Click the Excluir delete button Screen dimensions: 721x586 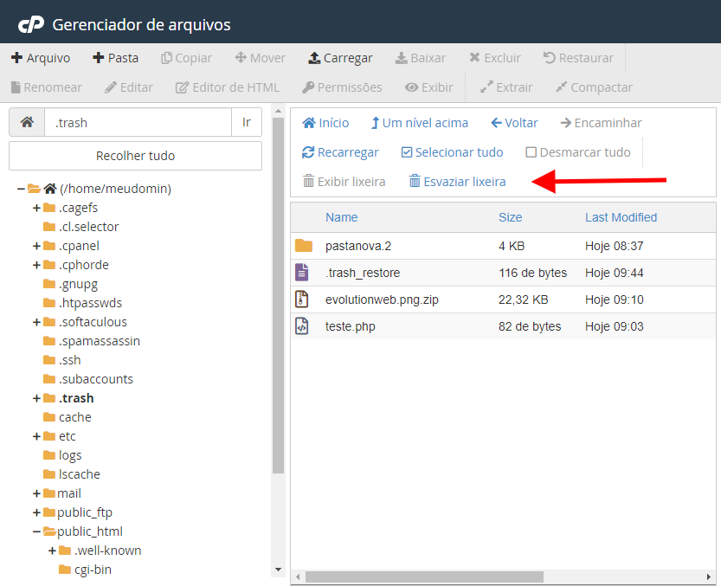[495, 58]
